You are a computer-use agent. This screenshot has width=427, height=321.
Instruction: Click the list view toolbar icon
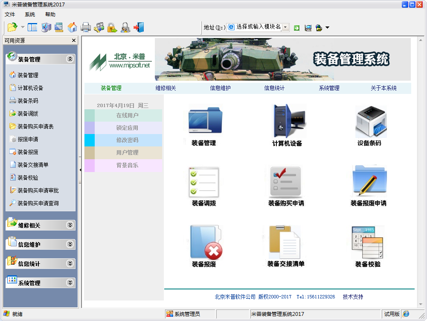[x=32, y=27]
